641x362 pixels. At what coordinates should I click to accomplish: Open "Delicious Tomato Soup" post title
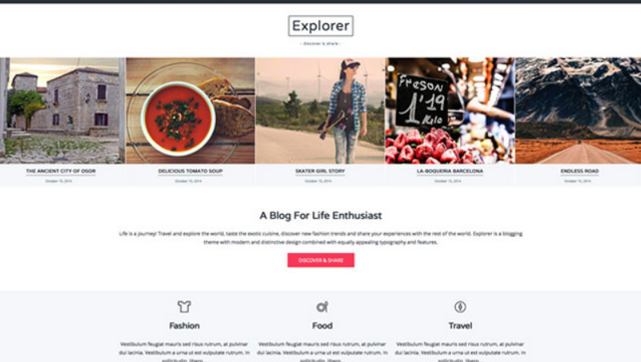point(191,171)
